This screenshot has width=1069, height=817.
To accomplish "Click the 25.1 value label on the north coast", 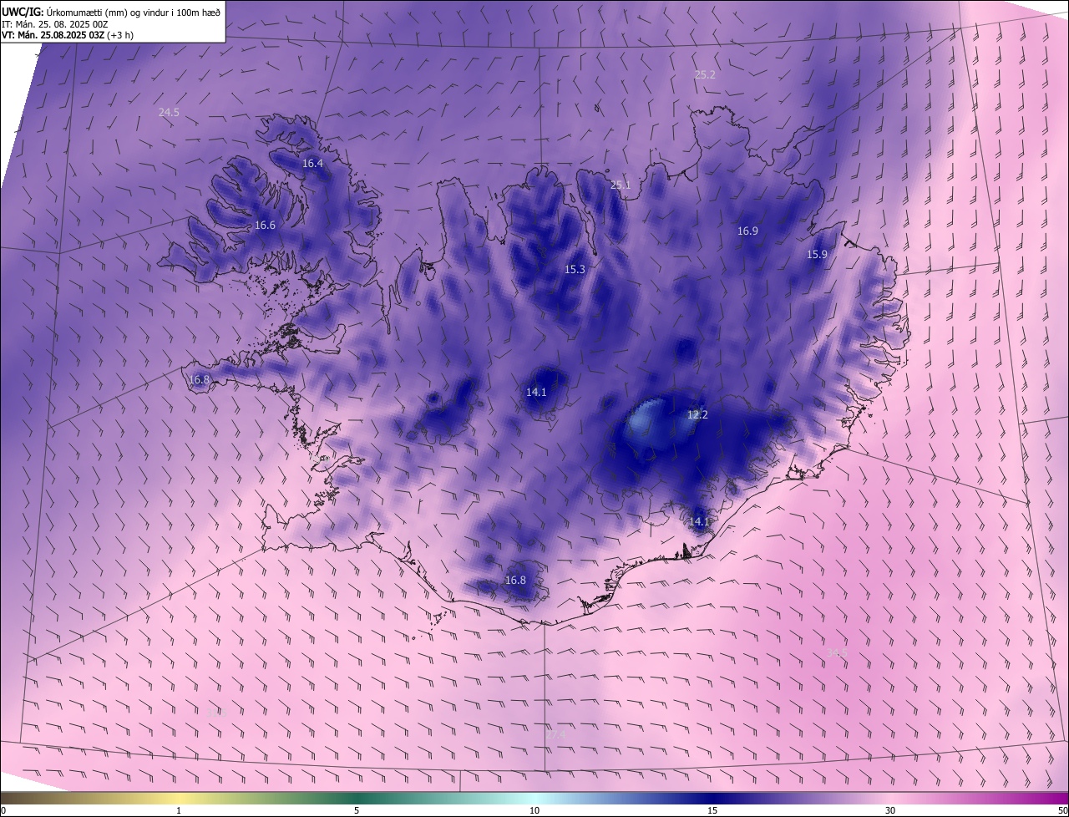I will (x=620, y=185).
